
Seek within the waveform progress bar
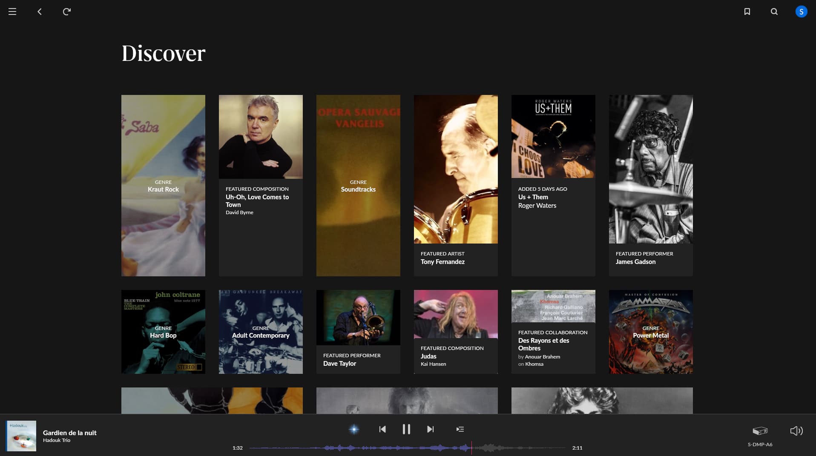pyautogui.click(x=407, y=448)
